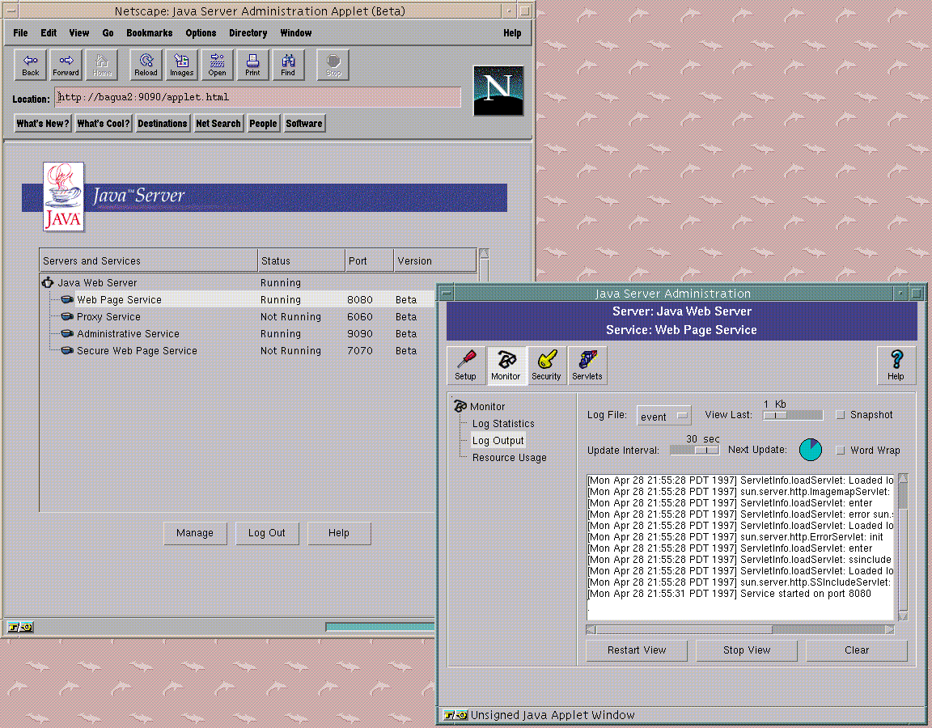Select Log Statistics in the Monitor tree
This screenshot has width=932, height=728.
pyautogui.click(x=503, y=424)
